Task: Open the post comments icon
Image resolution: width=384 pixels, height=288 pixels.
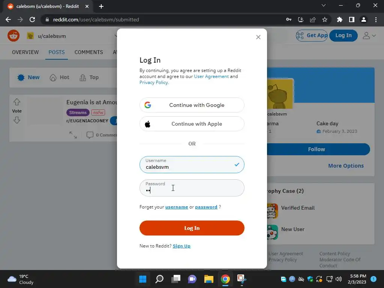Action: [x=90, y=135]
